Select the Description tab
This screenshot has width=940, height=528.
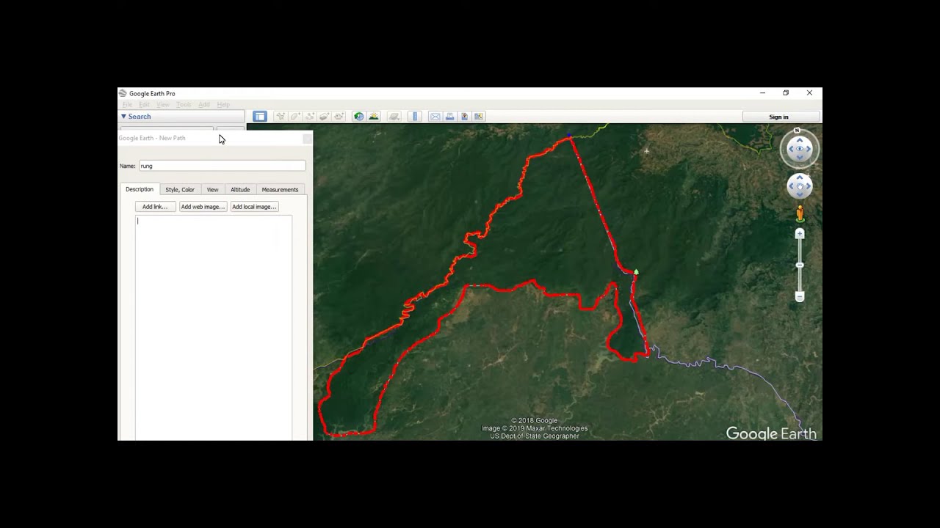[x=140, y=189]
